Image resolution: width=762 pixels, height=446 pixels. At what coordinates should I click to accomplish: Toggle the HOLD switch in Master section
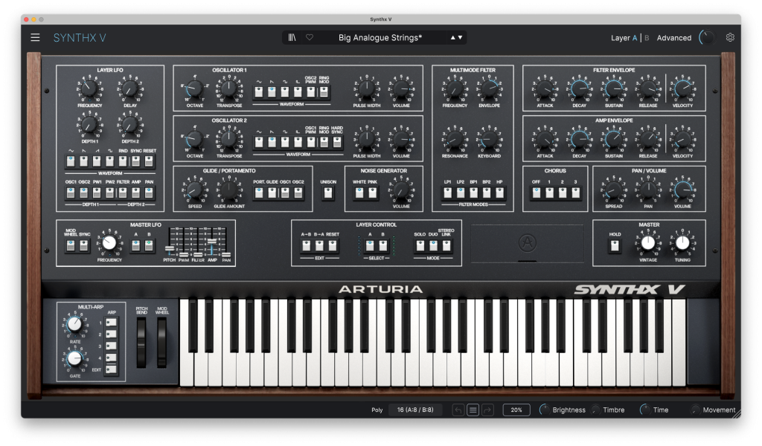click(615, 246)
